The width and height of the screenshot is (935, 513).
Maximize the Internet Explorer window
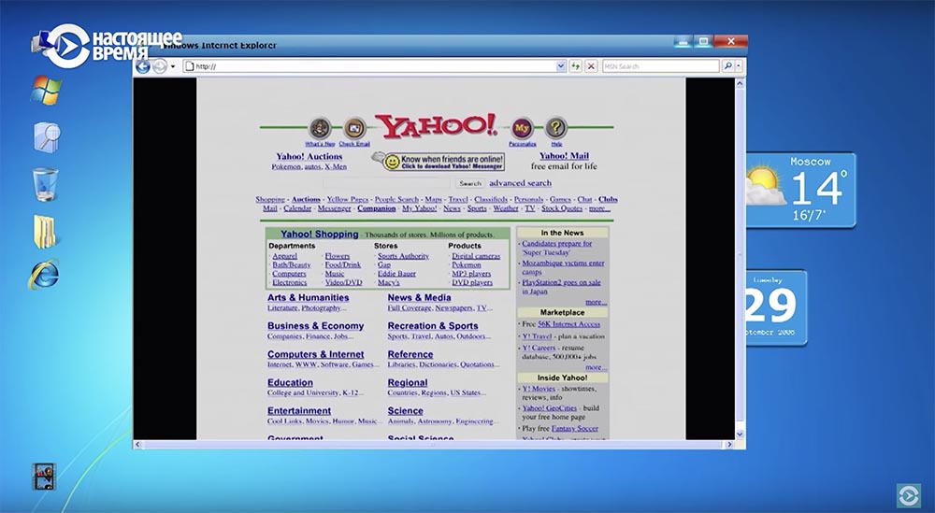(x=704, y=41)
